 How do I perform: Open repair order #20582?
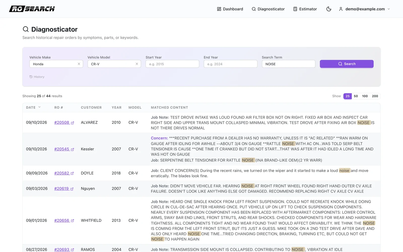(64, 173)
